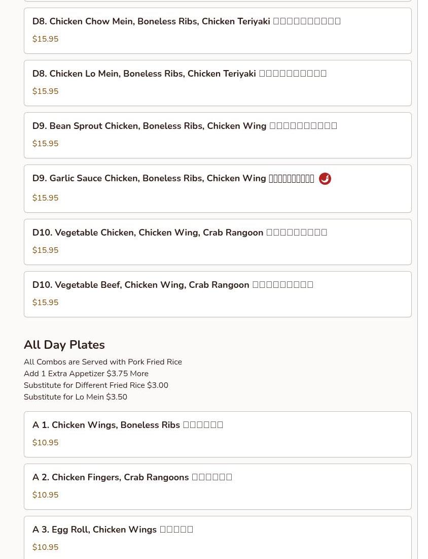Click $10.95 price under Chicken Fingers plate

pyautogui.click(x=45, y=495)
